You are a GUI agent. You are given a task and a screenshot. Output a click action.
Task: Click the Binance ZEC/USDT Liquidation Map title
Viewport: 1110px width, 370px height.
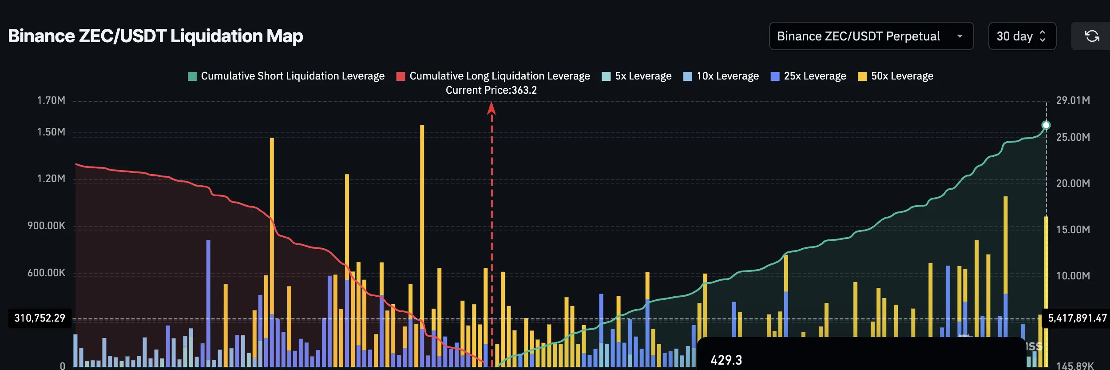[155, 36]
